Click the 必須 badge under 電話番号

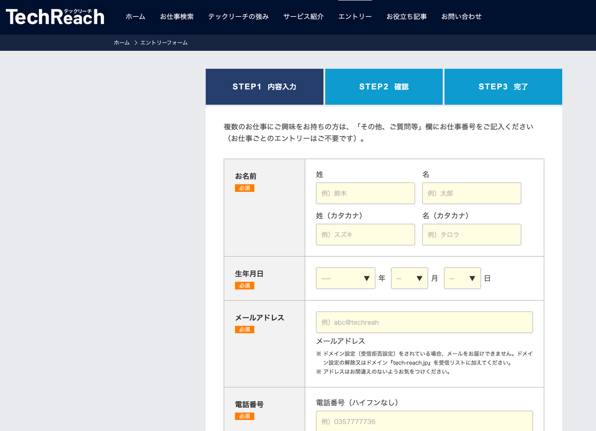244,416
